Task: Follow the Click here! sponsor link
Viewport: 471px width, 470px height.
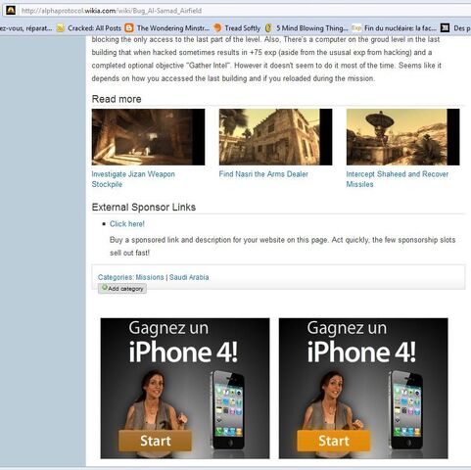Action: coord(127,224)
